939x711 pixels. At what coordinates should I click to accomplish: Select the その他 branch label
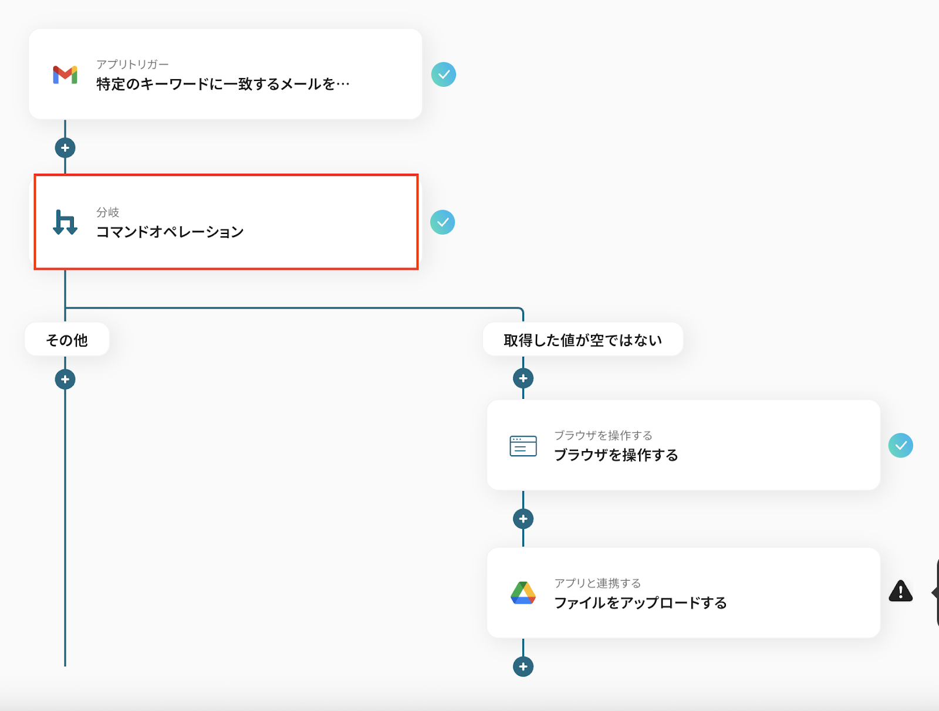[x=67, y=340]
